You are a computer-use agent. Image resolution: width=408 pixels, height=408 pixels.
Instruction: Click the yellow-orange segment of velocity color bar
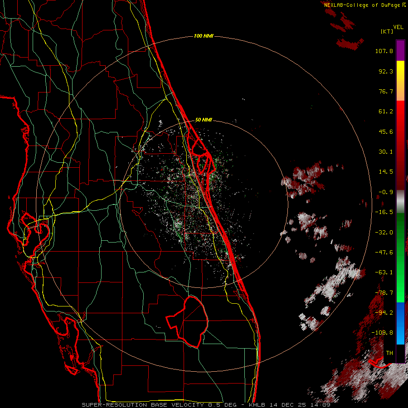400,81
